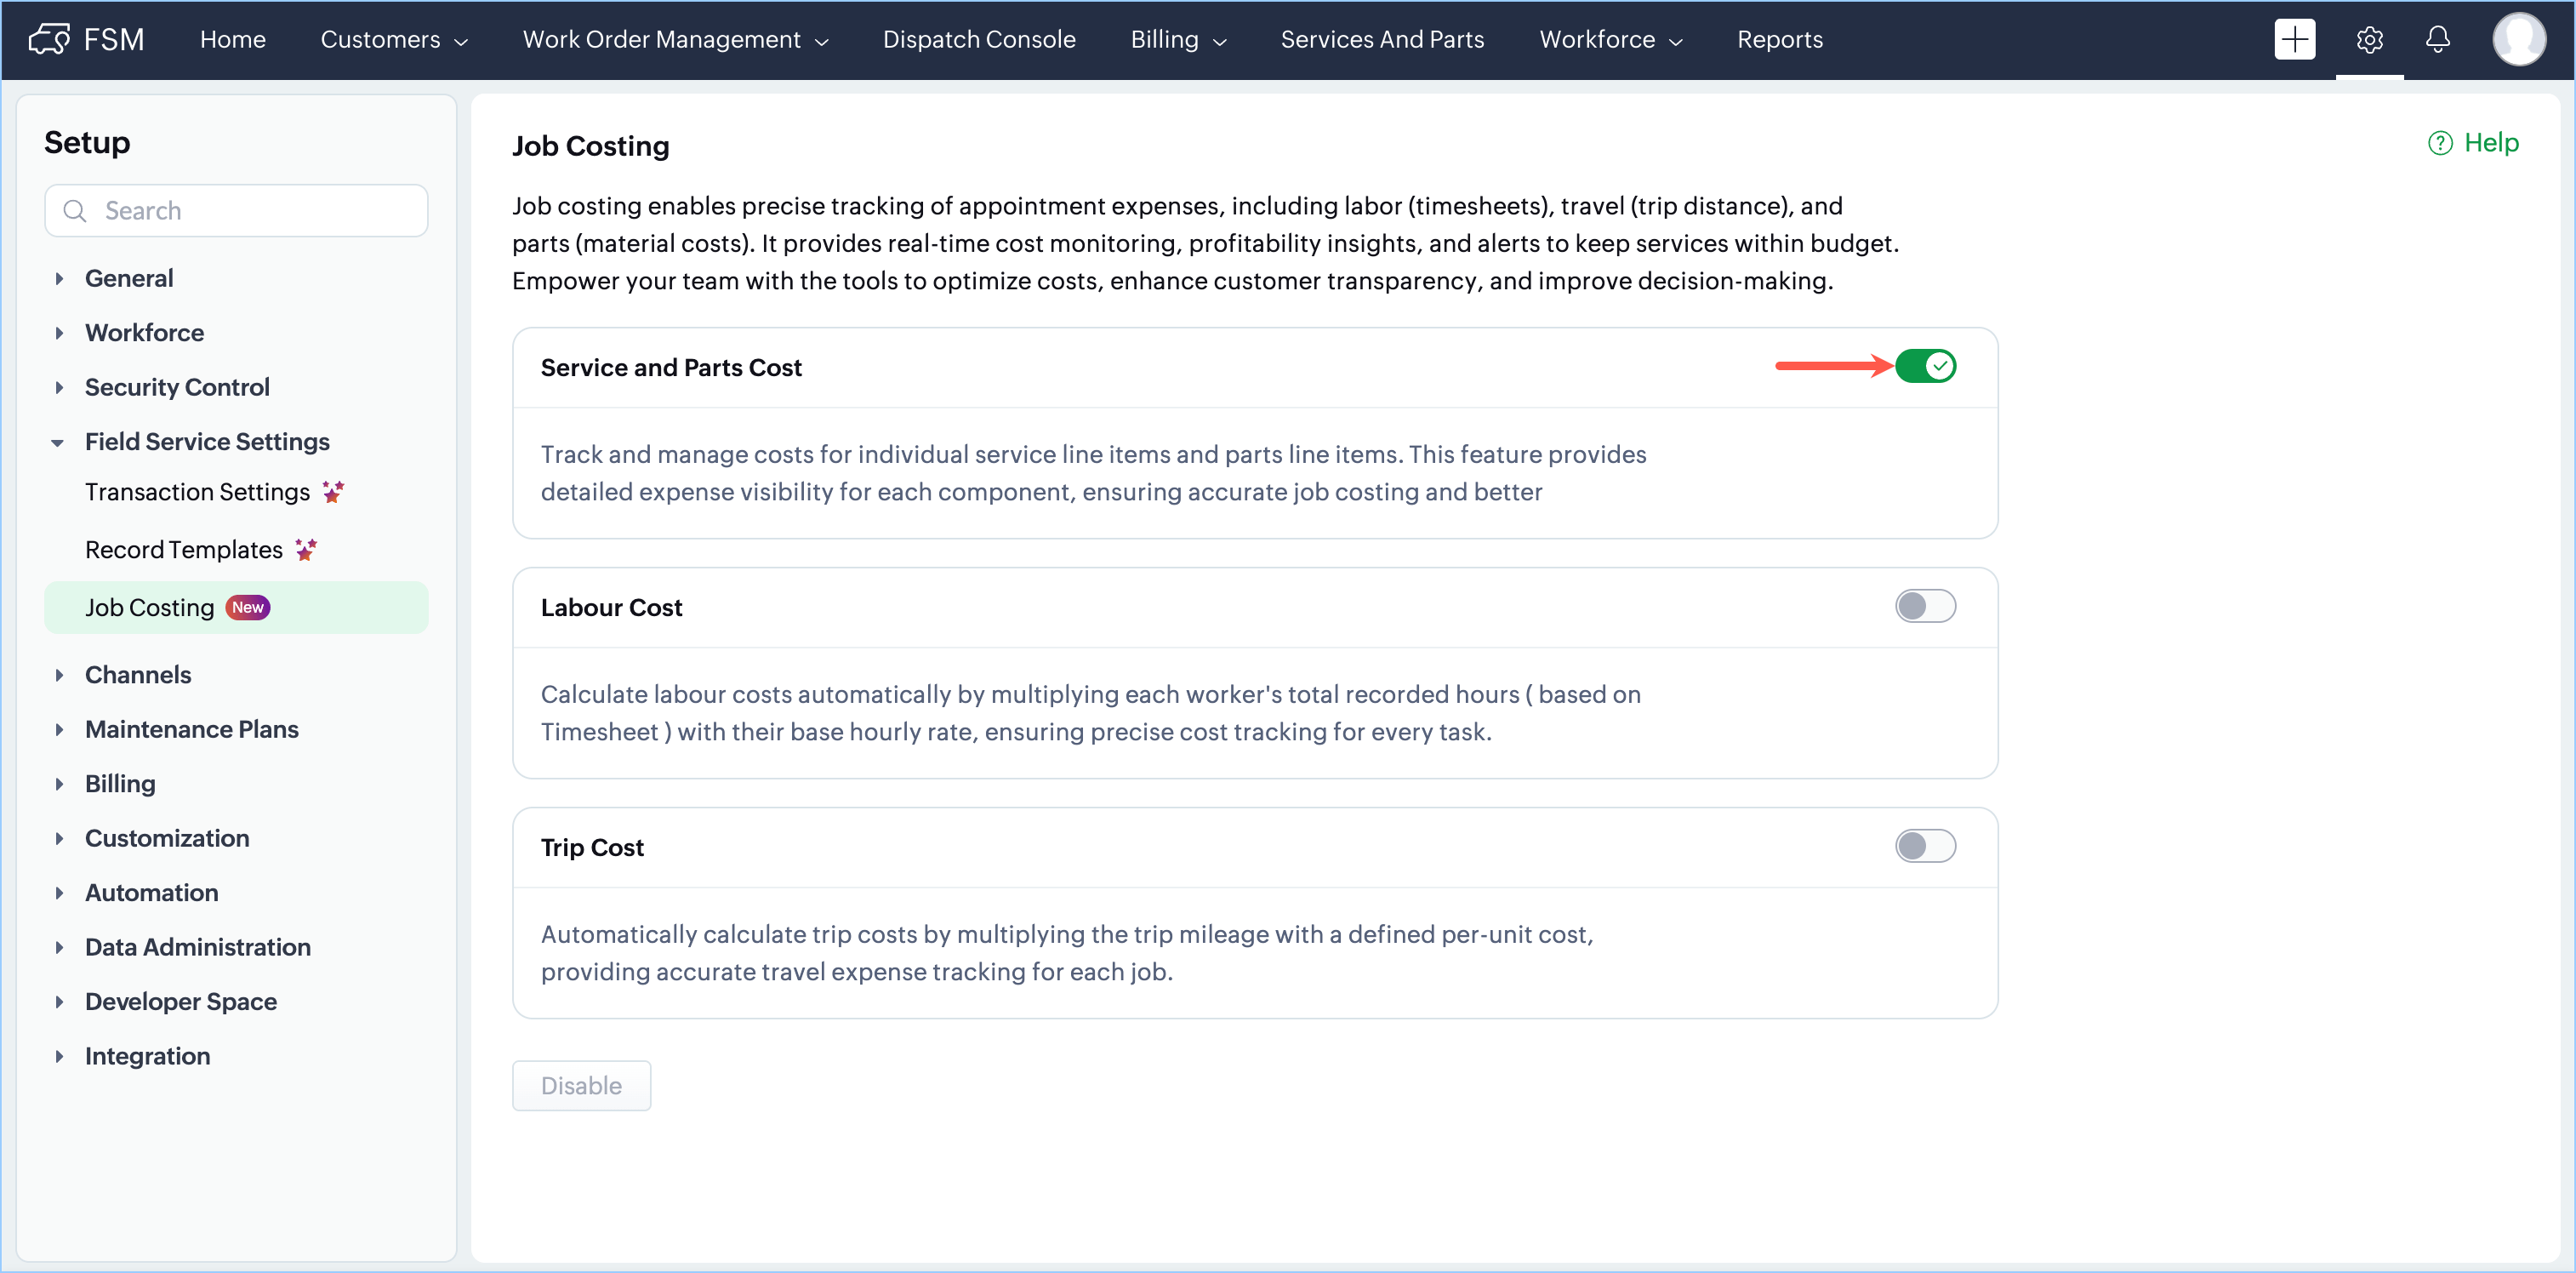Viewport: 2576px width, 1273px height.
Task: Click the Help question mark icon
Action: click(2439, 143)
